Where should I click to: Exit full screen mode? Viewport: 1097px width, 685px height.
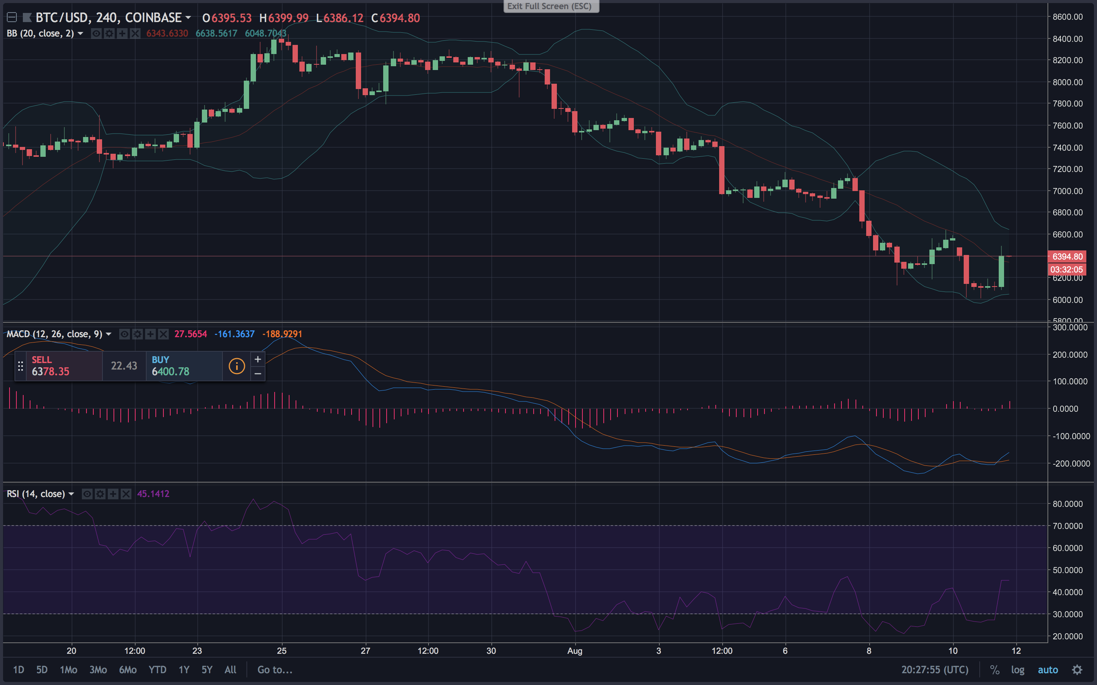(551, 6)
